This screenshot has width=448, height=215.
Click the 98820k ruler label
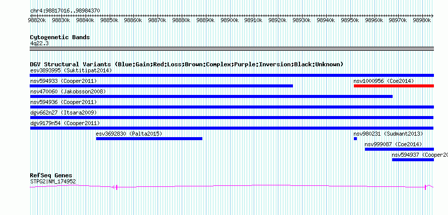tap(37, 21)
